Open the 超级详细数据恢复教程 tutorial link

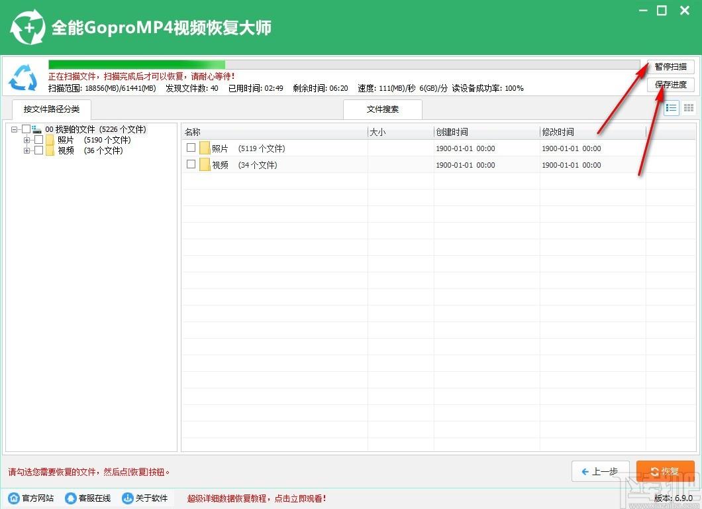[x=256, y=498]
